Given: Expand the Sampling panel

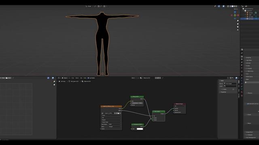Looking at the screenshot, I should tap(248, 58).
